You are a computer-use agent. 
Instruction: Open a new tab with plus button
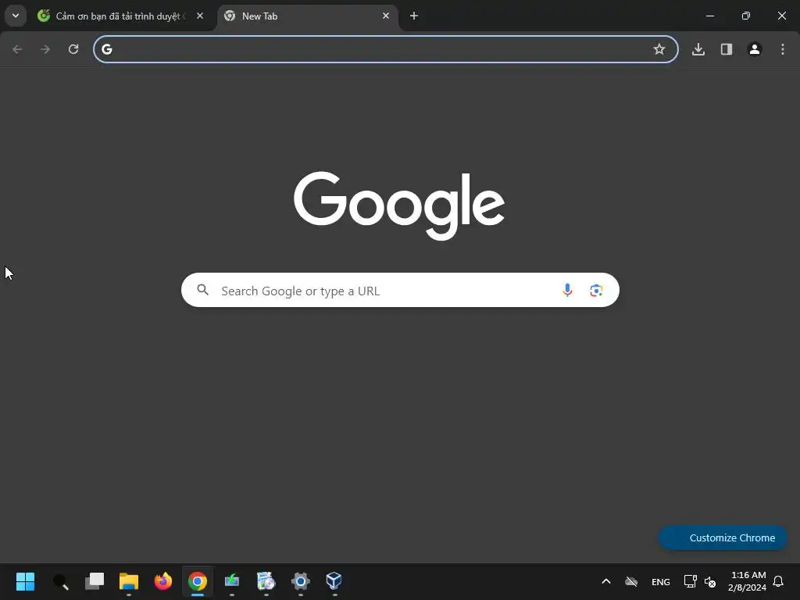tap(414, 16)
